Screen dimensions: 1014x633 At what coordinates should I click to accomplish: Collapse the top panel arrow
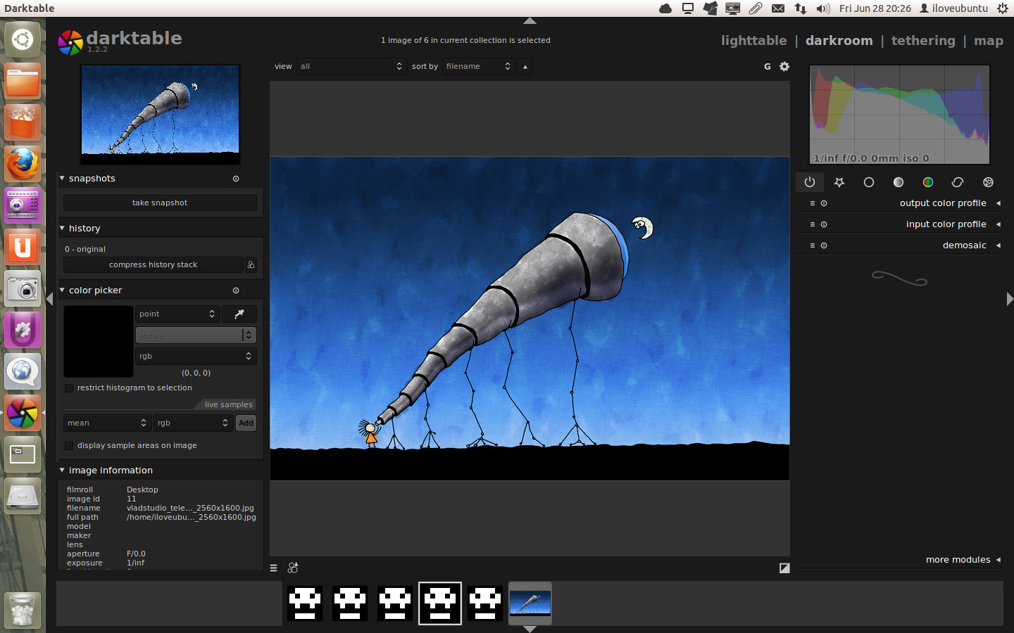click(x=530, y=21)
